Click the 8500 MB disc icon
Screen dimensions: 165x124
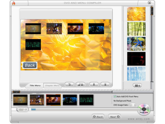click(x=144, y=109)
